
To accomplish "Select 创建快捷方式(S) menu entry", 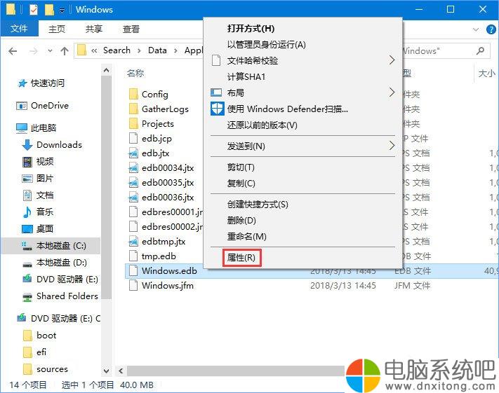I will point(258,205).
